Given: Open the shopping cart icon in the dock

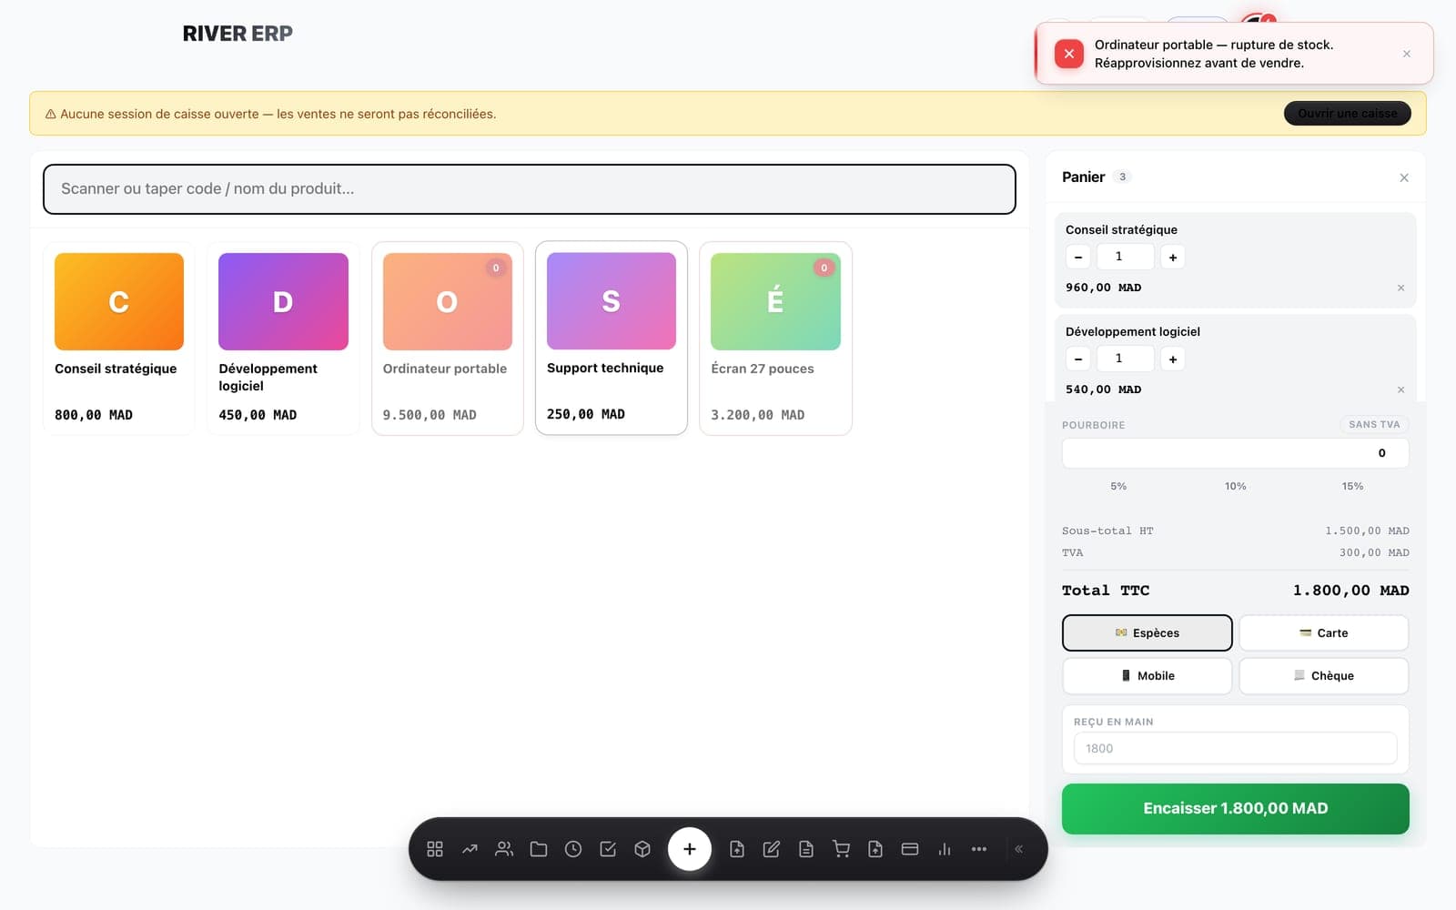Looking at the screenshot, I should coord(841,849).
